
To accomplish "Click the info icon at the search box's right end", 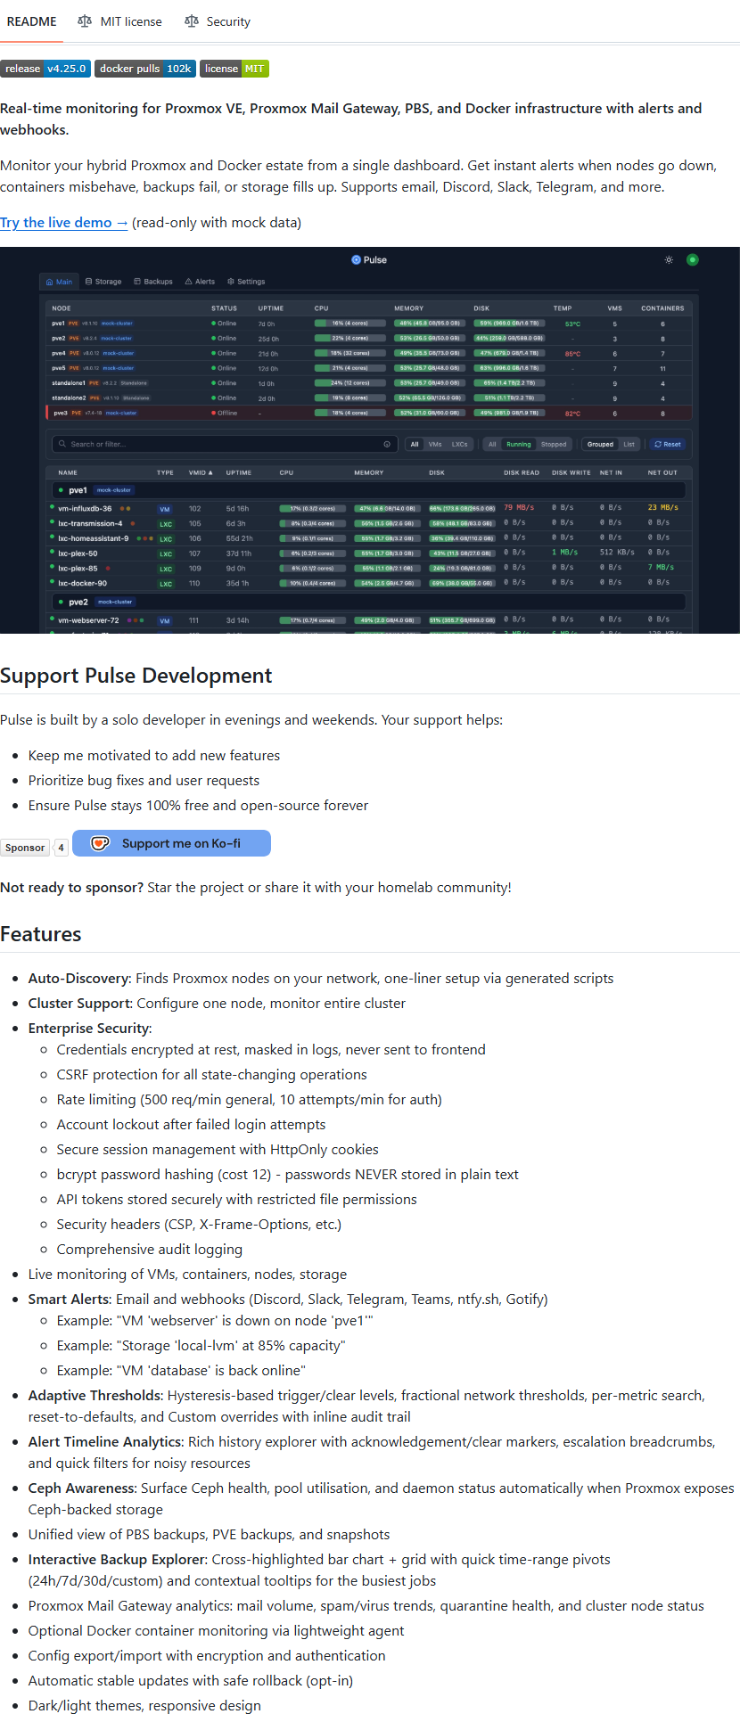I will 387,444.
